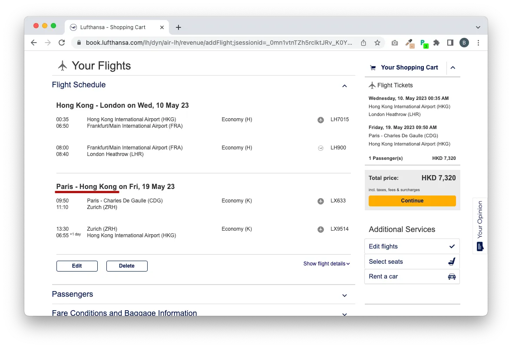Select the Lufthansa - Shopping Cart tab
This screenshot has width=512, height=348.
tap(116, 27)
